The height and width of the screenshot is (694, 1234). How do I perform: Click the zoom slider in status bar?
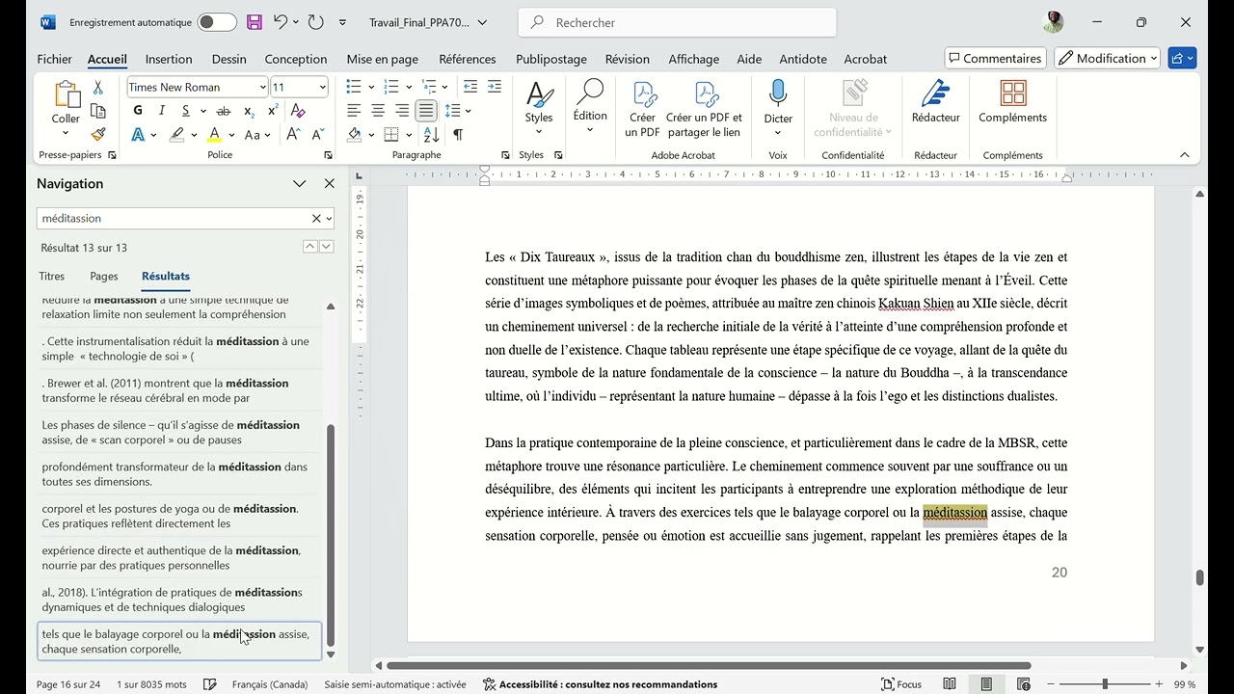[1105, 684]
